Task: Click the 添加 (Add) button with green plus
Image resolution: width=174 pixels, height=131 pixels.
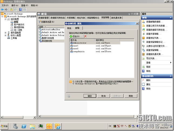Action: click(76, 36)
